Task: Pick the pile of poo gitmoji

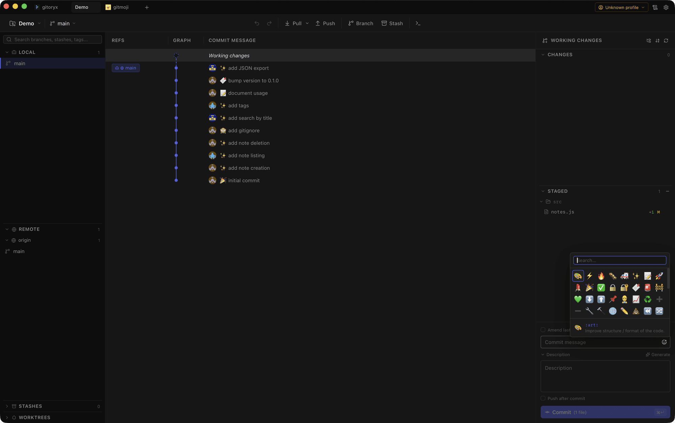Action: point(636,311)
